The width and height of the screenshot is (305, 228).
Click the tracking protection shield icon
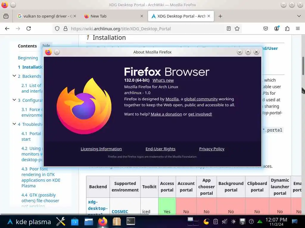pos(57,29)
